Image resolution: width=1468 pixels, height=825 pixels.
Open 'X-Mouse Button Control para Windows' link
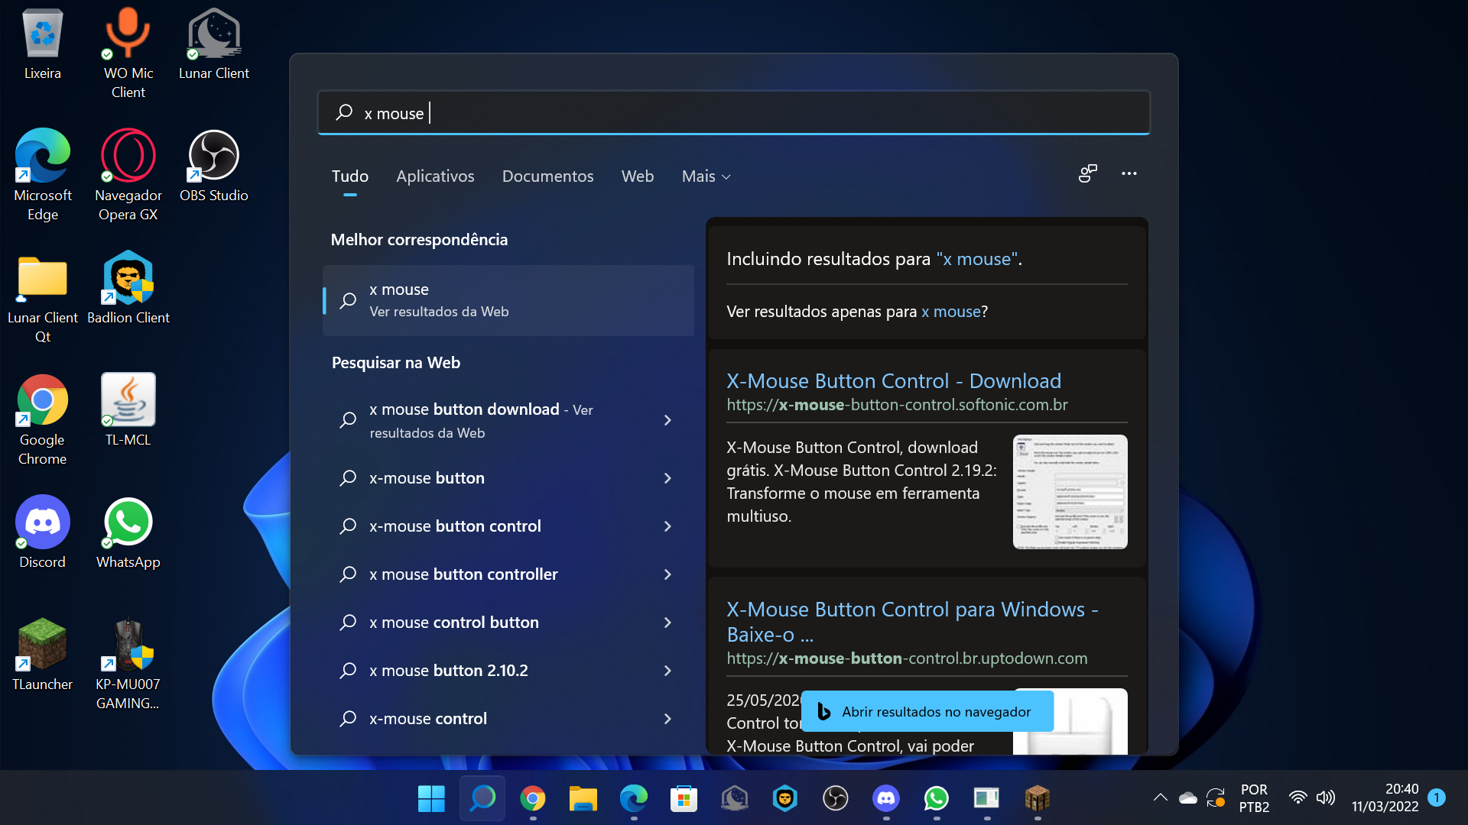point(912,621)
